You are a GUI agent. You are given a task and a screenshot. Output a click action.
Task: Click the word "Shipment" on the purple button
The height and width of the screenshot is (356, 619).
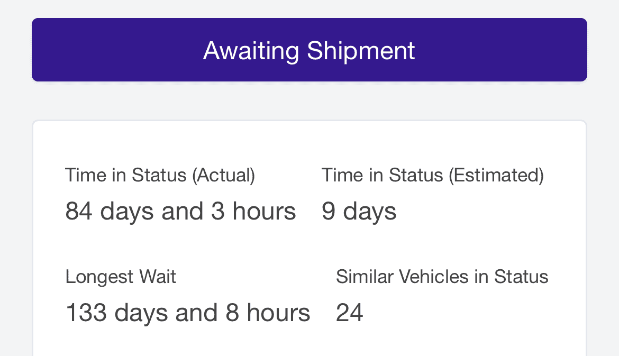click(361, 51)
